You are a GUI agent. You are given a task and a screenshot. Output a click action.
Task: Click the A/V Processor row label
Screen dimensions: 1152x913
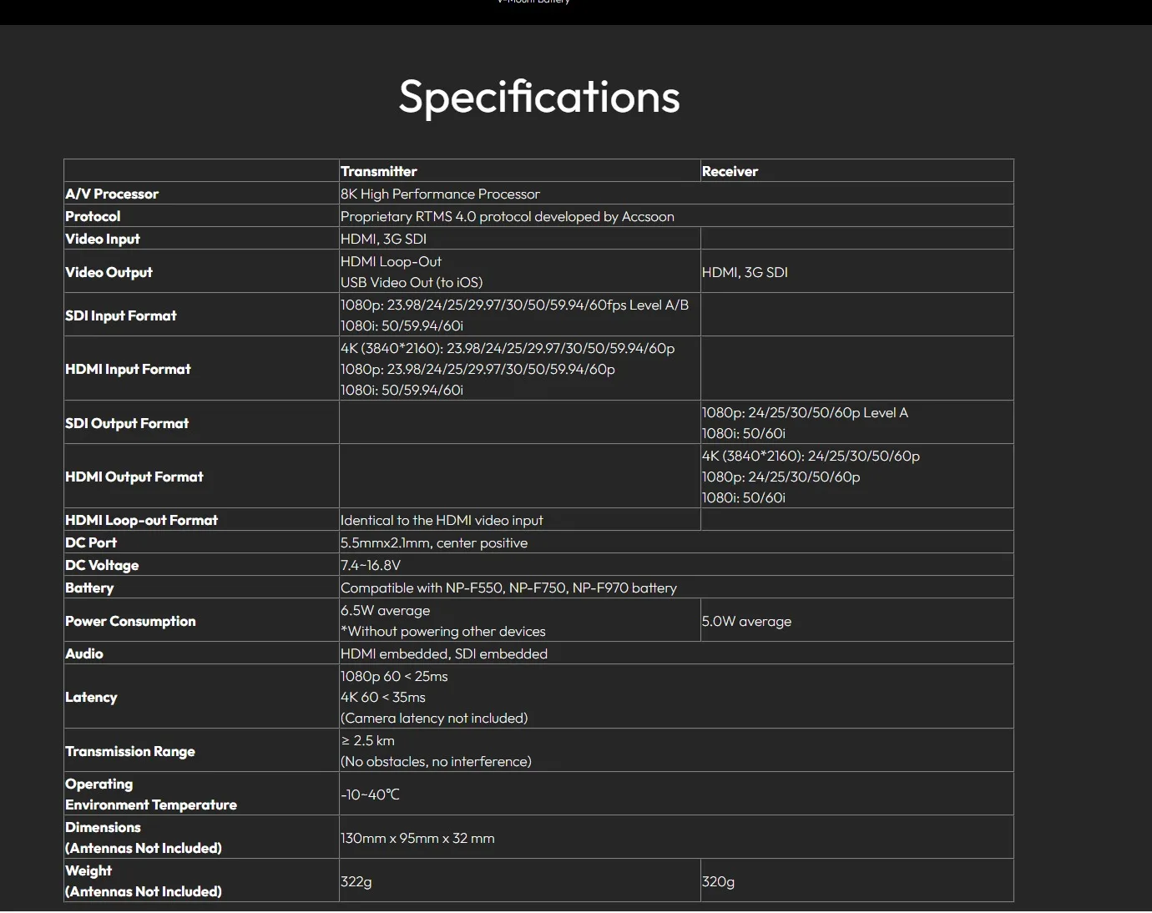pyautogui.click(x=112, y=194)
